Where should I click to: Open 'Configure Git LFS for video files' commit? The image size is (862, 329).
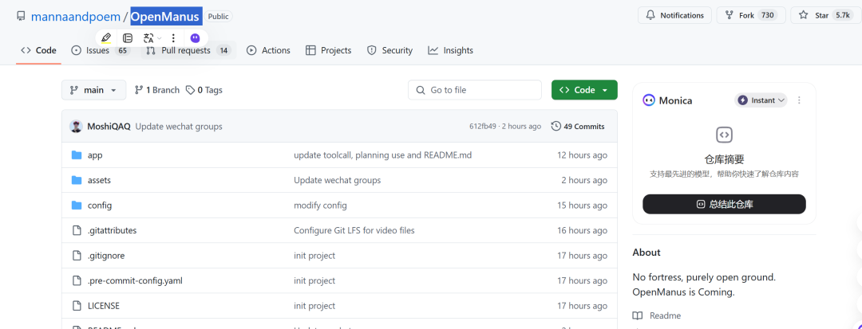click(354, 230)
